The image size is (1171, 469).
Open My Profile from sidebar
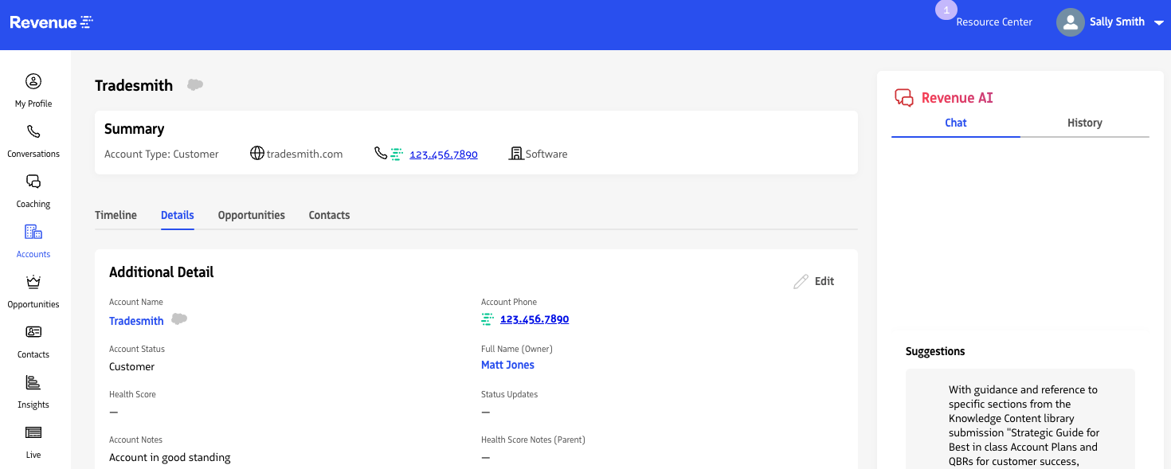[33, 82]
